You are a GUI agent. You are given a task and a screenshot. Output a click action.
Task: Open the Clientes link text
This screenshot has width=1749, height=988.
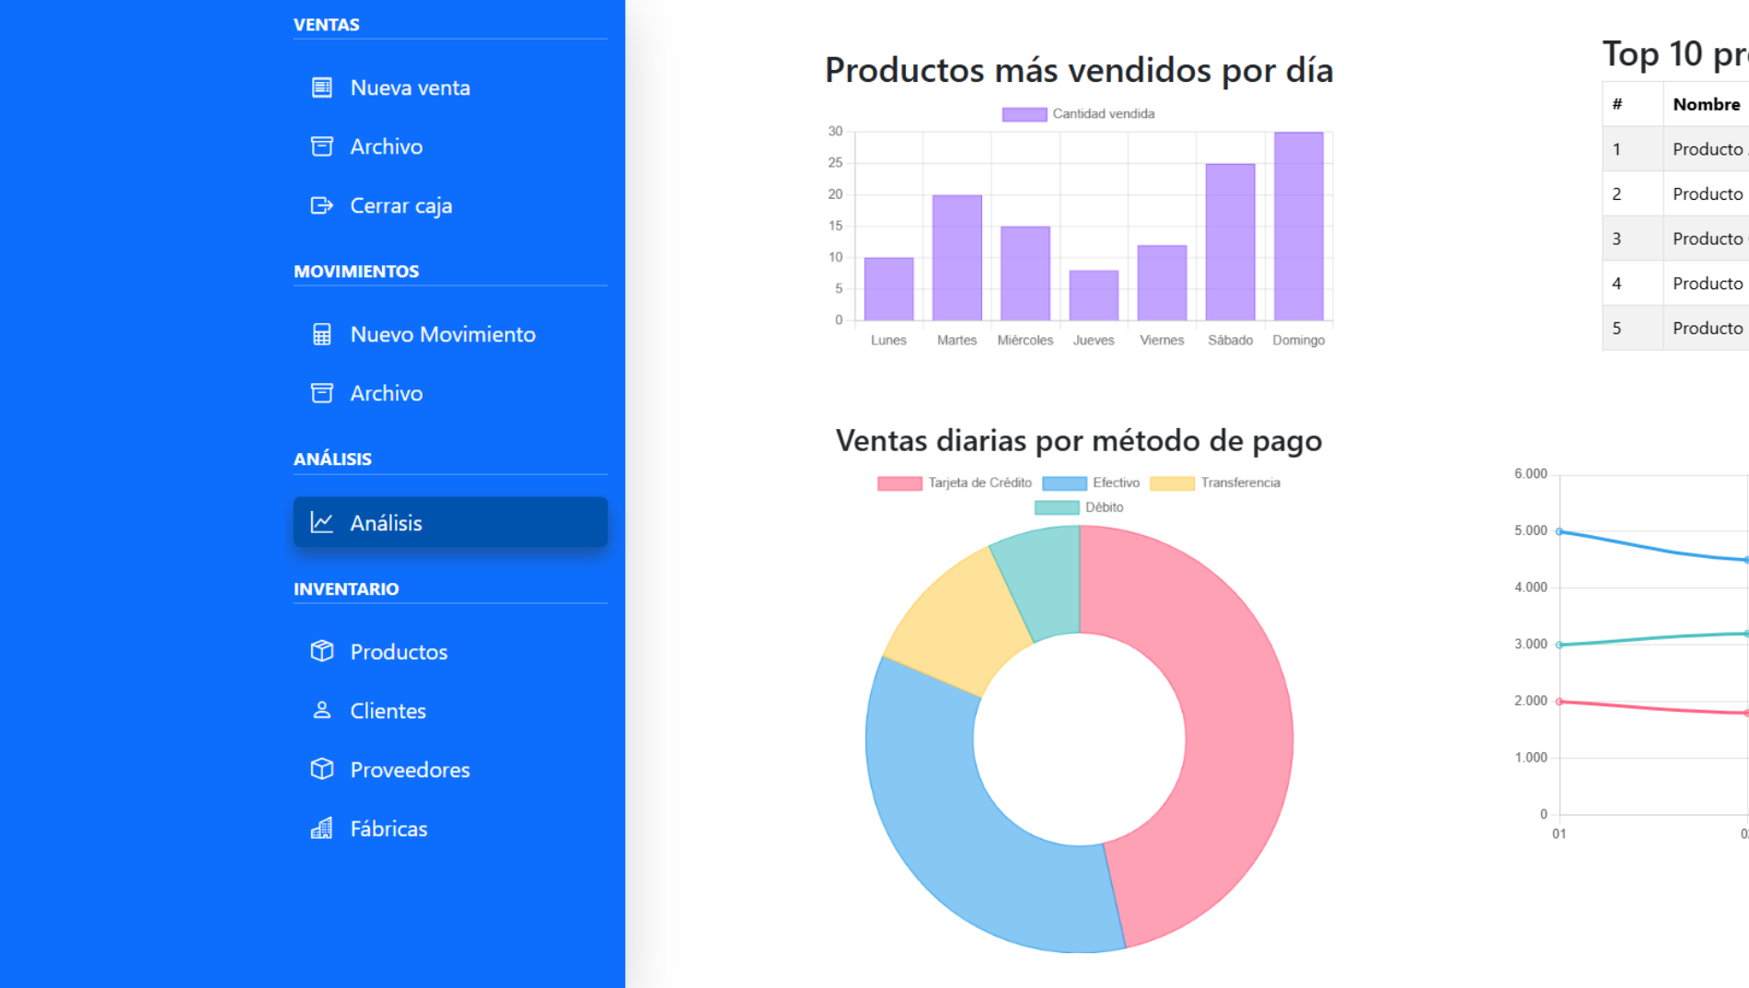pyautogui.click(x=388, y=711)
